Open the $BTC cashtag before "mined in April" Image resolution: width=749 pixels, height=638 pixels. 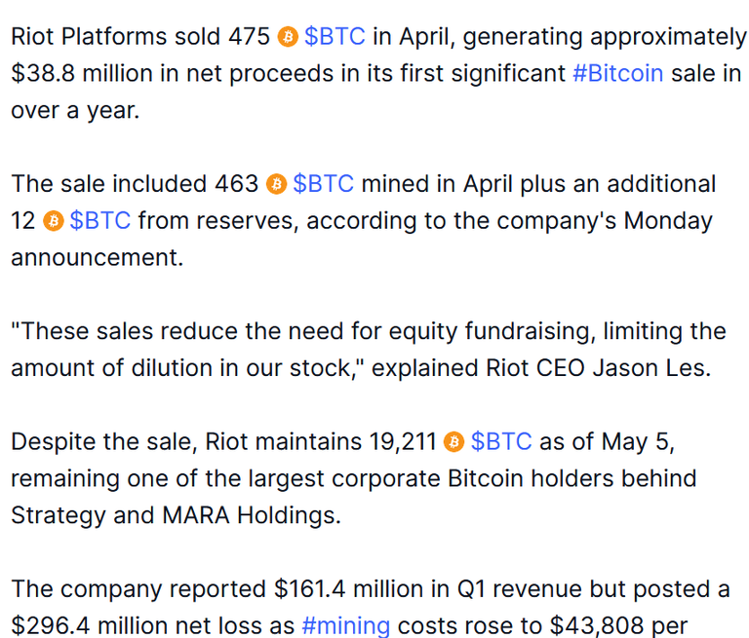click(x=324, y=184)
